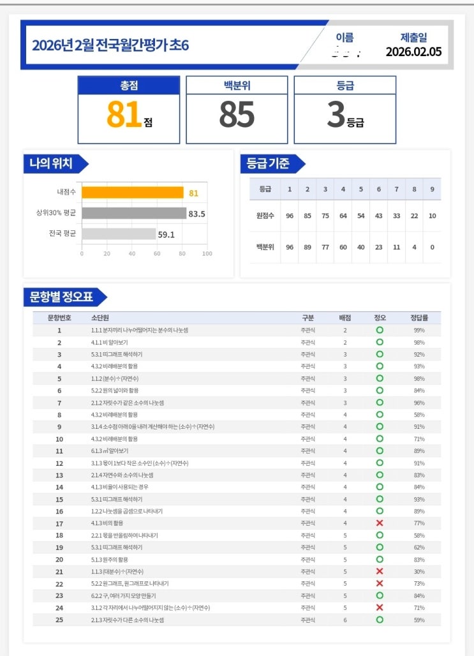
Task: Select the red X mark on question 22
Action: [380, 584]
